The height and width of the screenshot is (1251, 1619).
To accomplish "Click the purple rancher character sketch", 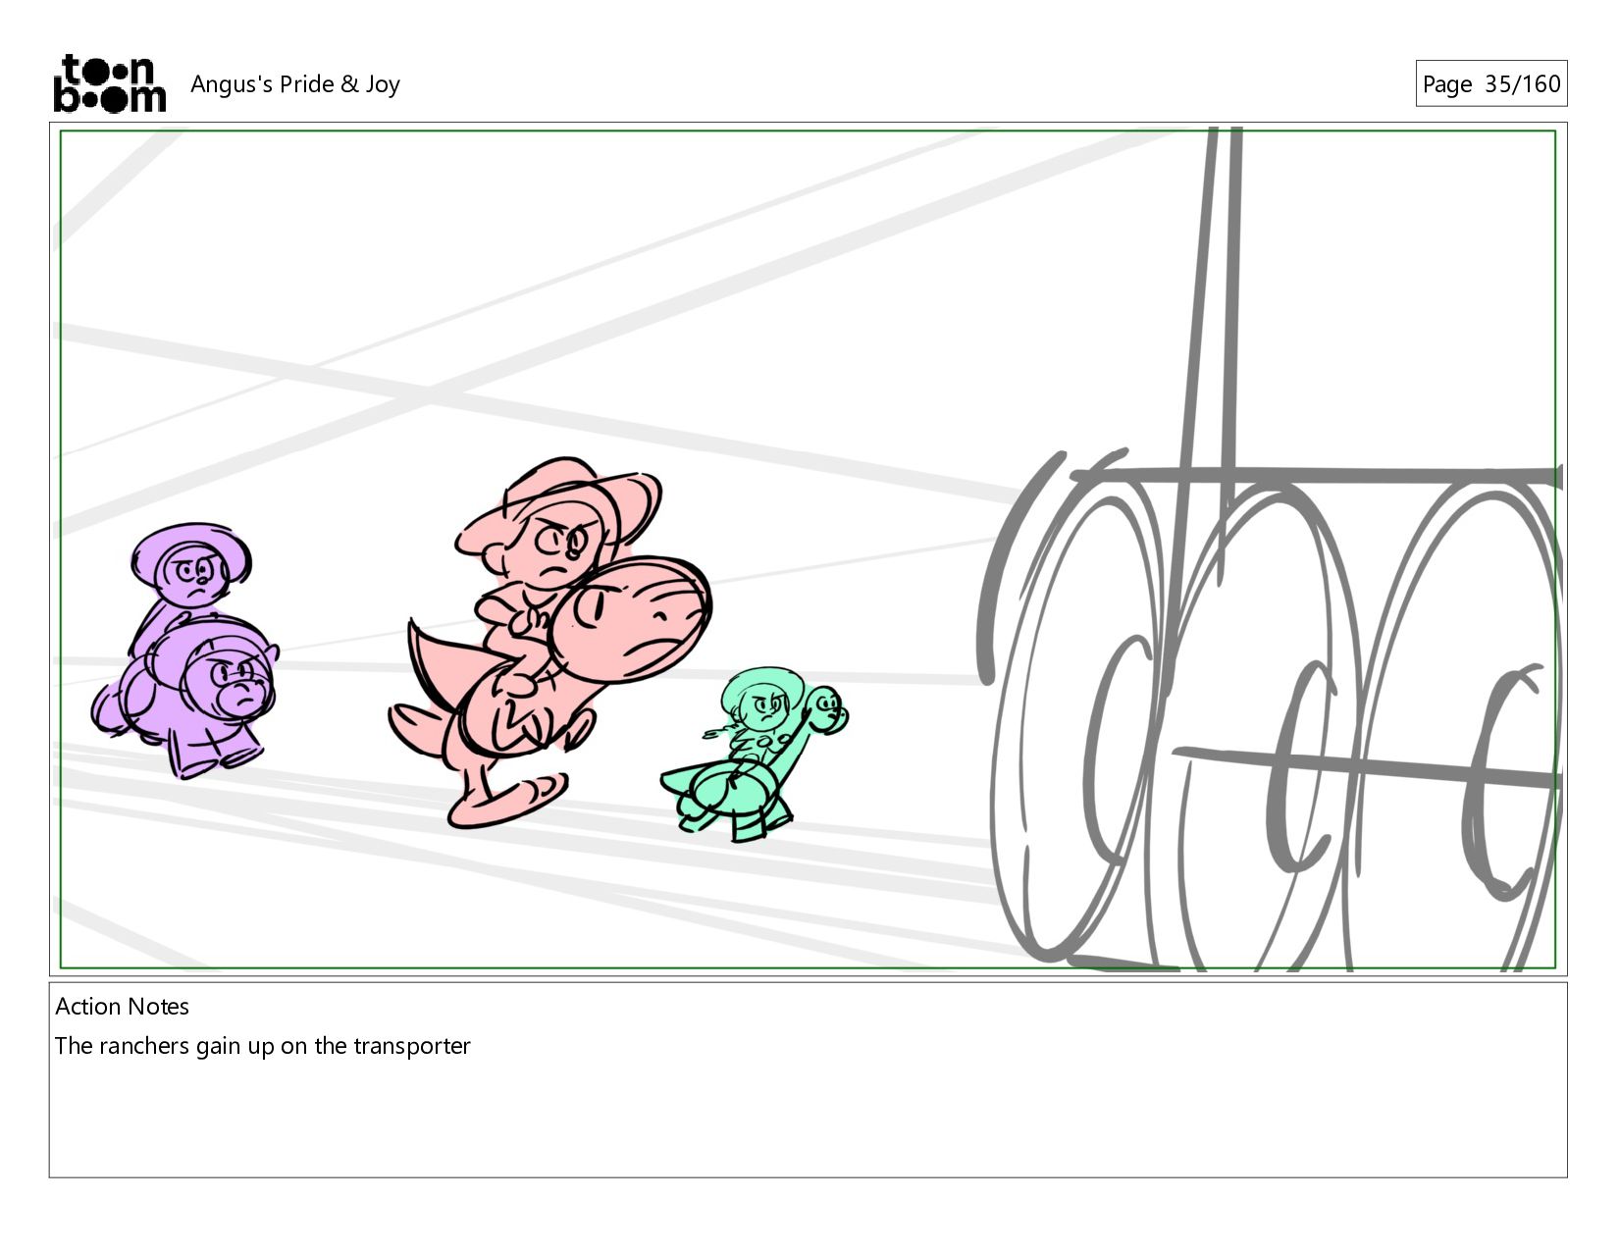I will 185,651.
